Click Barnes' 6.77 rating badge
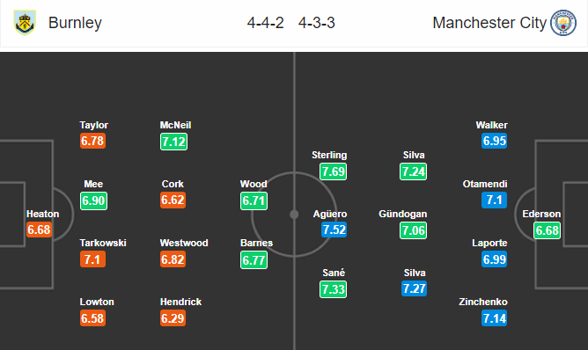 [254, 260]
